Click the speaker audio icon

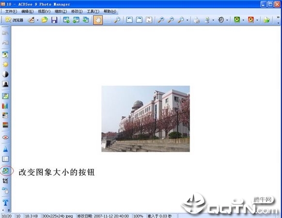(221, 20)
